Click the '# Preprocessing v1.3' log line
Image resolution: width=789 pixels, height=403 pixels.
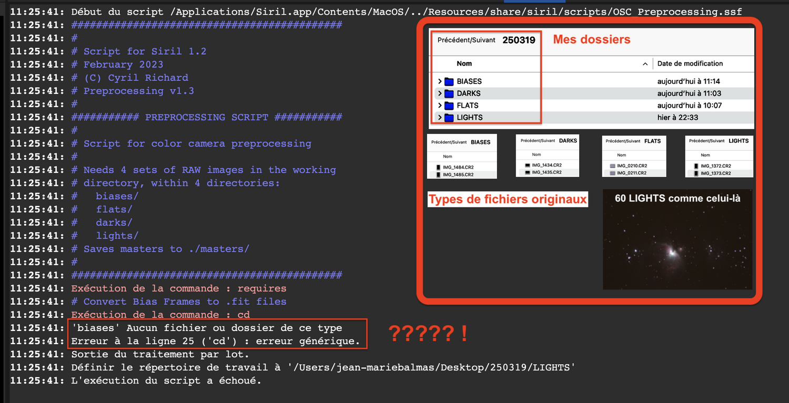(133, 90)
